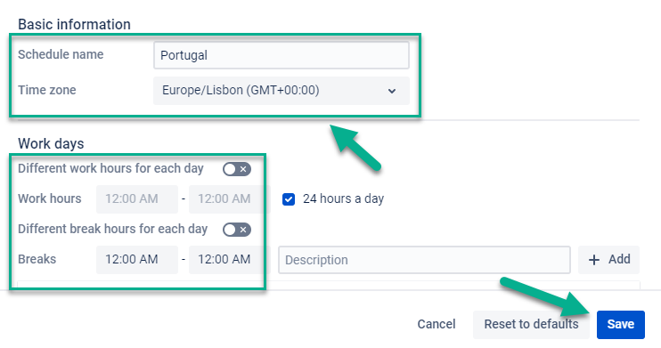Toggle Different work hours for each day
This screenshot has width=661, height=348.
(x=237, y=169)
